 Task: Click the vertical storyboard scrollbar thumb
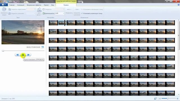click(179, 36)
